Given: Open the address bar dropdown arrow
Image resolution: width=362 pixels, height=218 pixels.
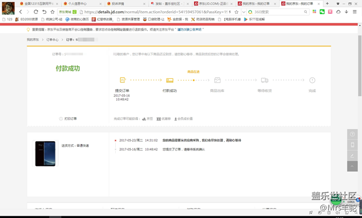Looking at the screenshot, I should point(243,12).
